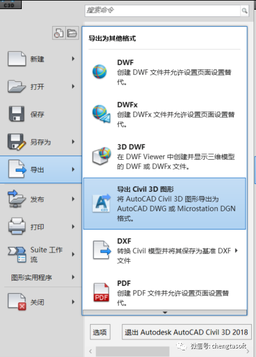Expand the 打开 submenu arrow

(73, 86)
